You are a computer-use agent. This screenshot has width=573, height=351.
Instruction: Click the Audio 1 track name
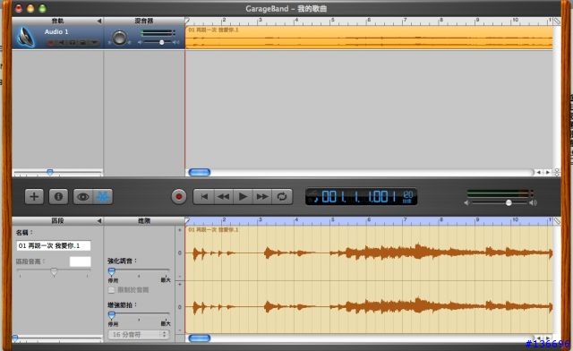(56, 32)
